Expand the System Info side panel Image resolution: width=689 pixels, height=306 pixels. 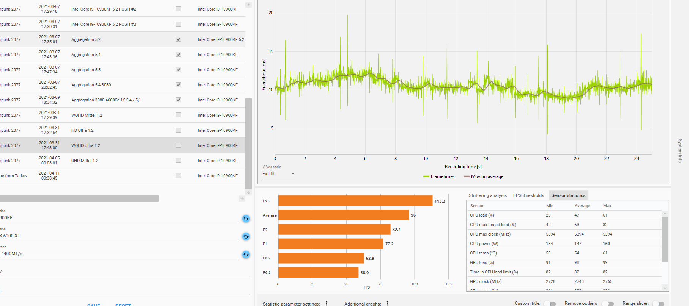click(680, 151)
